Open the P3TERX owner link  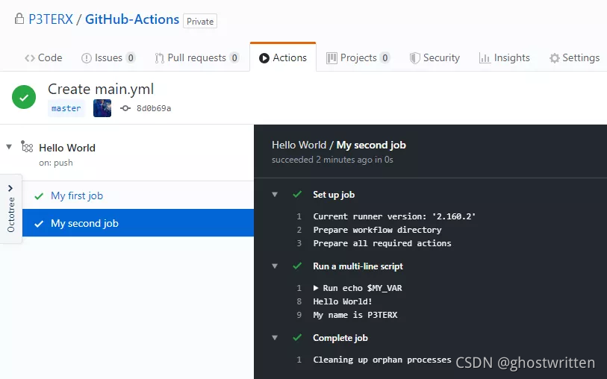pyautogui.click(x=51, y=19)
